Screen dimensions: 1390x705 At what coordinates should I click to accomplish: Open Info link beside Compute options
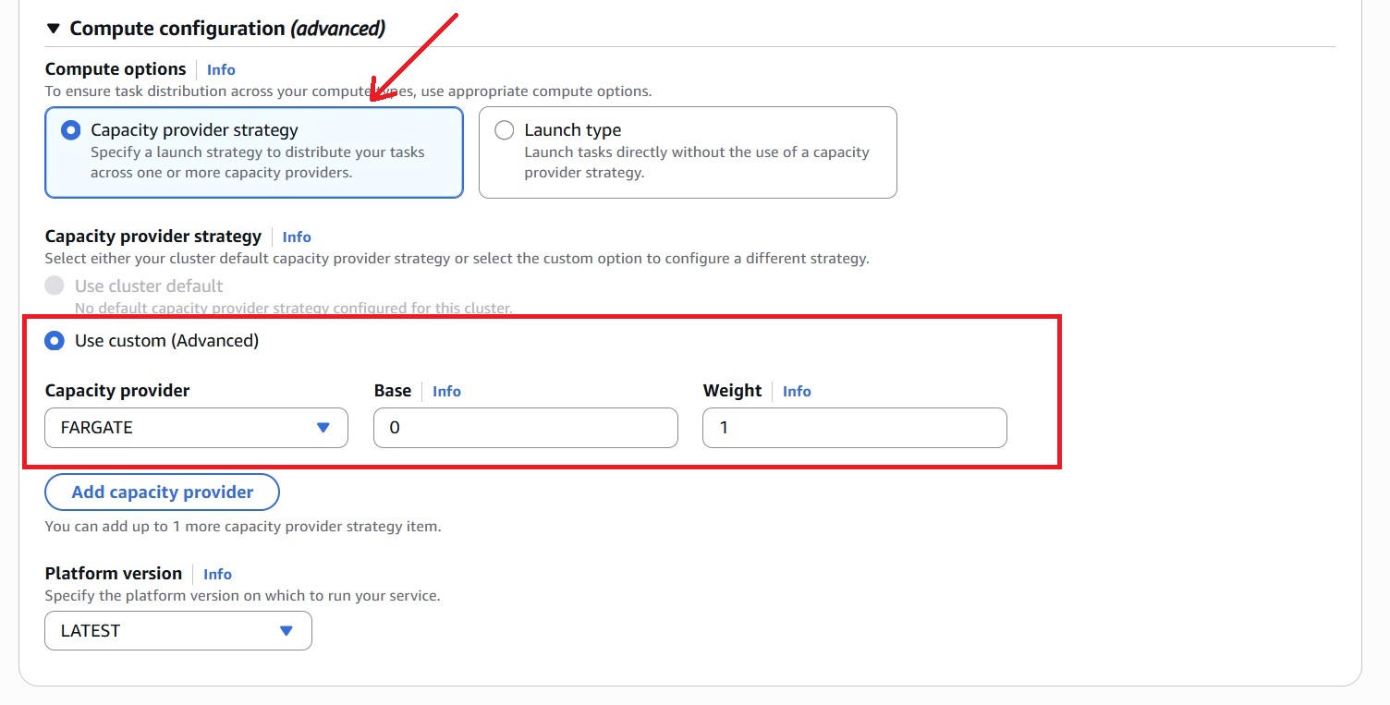click(221, 69)
